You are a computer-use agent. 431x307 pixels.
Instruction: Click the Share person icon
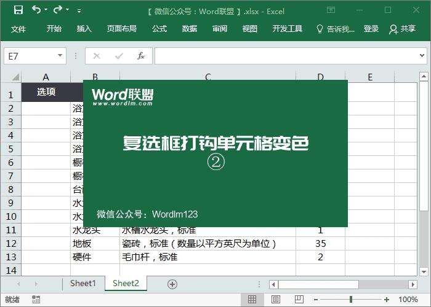click(393, 29)
